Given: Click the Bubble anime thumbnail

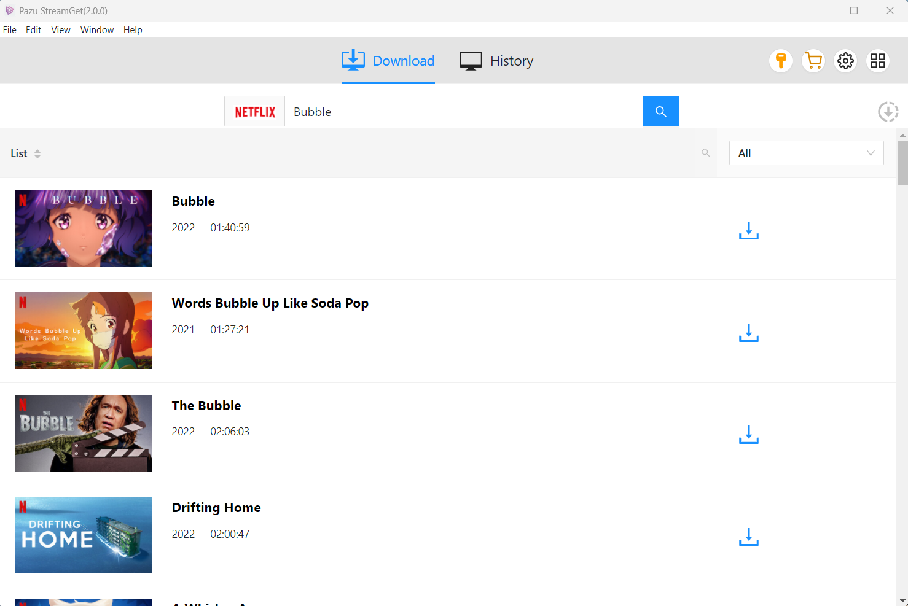Looking at the screenshot, I should click(84, 228).
